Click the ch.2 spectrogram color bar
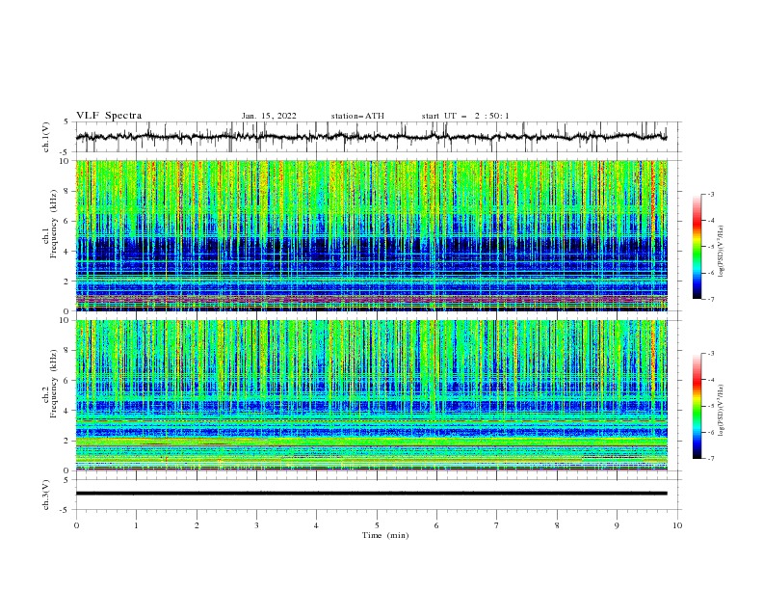This screenshot has width=763, height=590. [697, 406]
